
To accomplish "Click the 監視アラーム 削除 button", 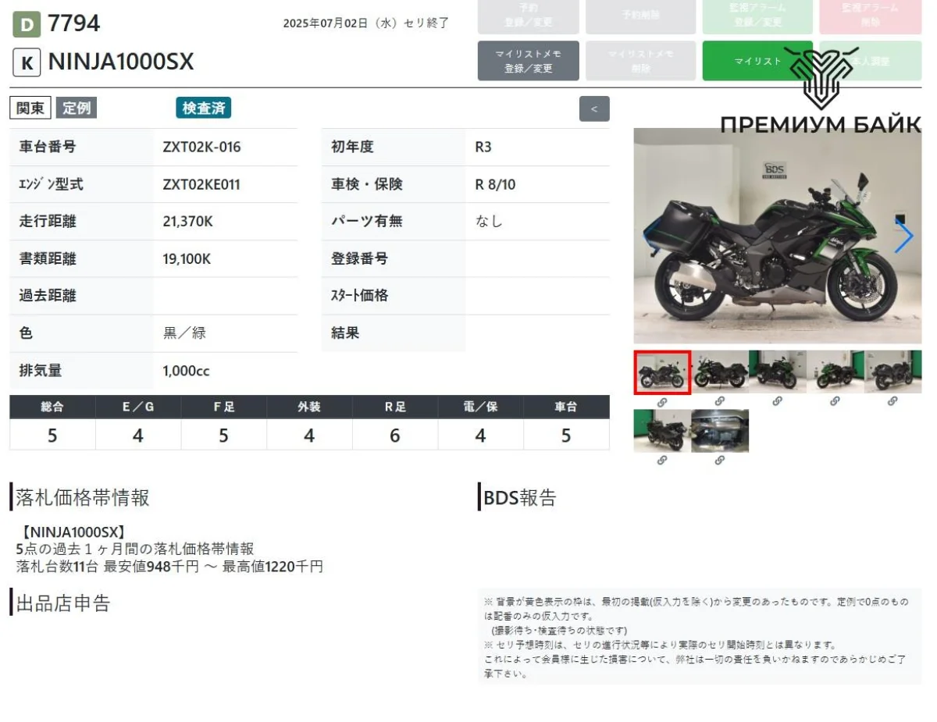I will click(x=870, y=16).
